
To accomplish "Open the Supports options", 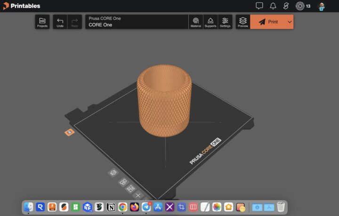I will click(210, 22).
